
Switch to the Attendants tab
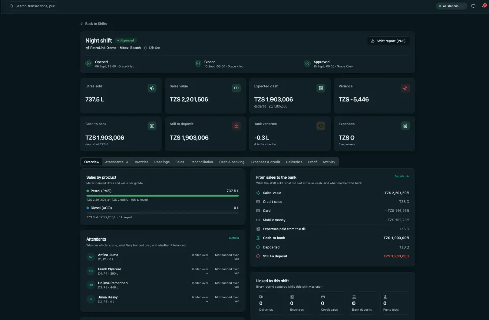pyautogui.click(x=117, y=162)
